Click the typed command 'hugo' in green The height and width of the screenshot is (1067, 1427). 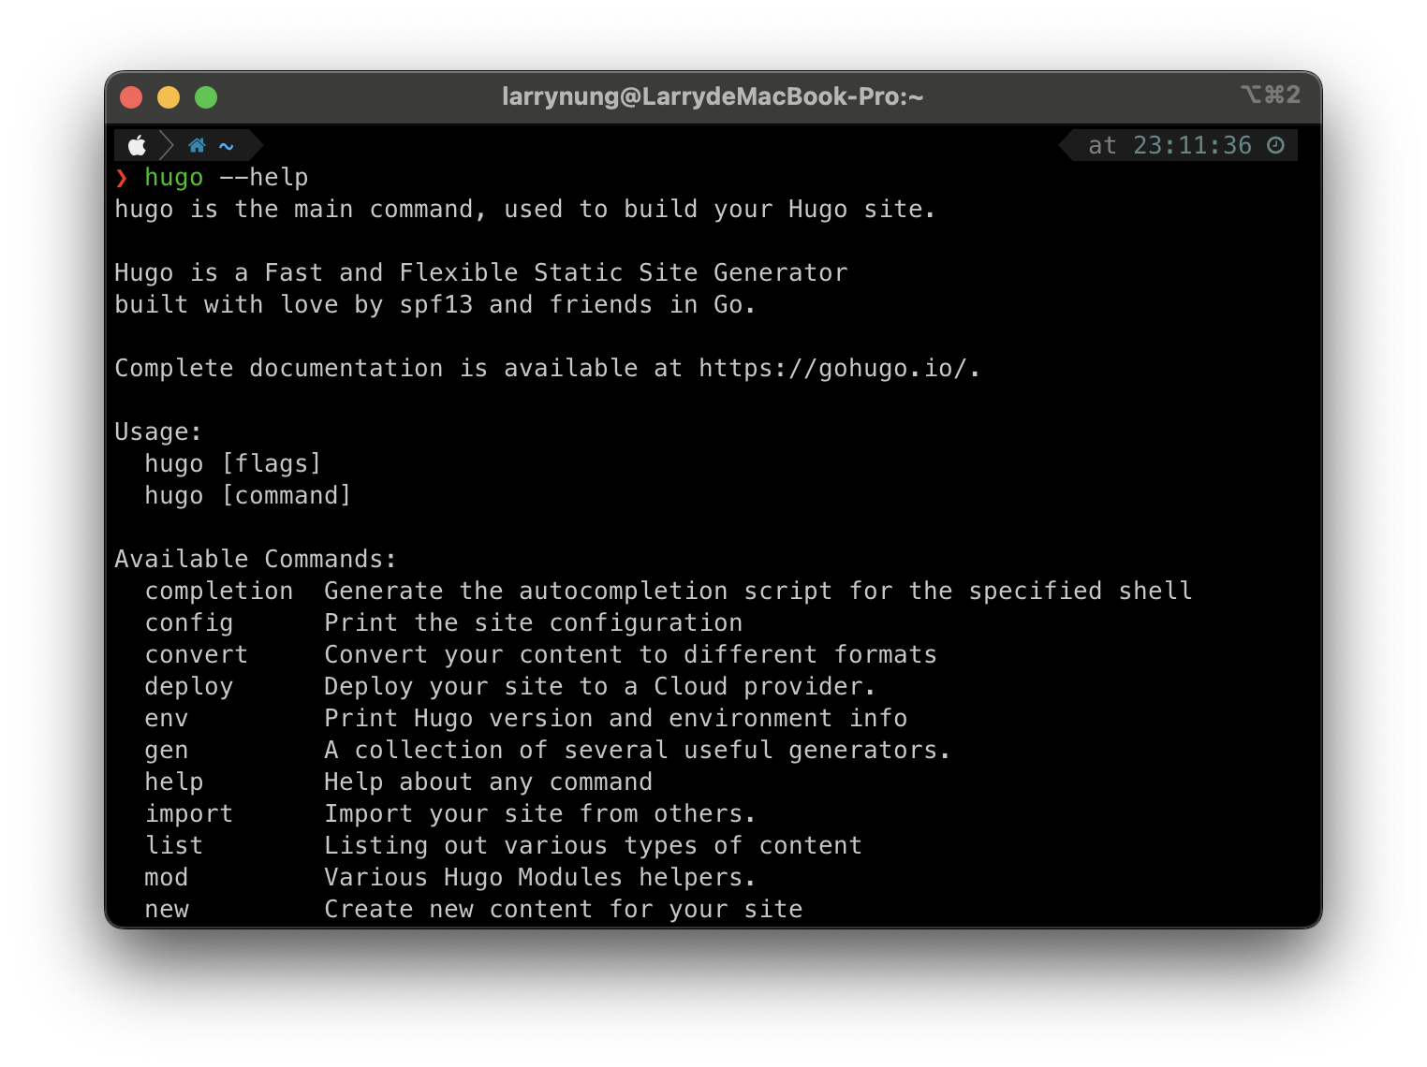click(x=174, y=178)
